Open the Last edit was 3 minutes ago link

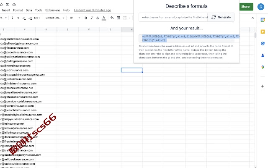(92, 10)
